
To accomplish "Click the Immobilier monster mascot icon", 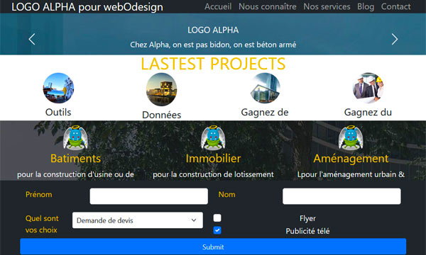I will click(213, 137).
